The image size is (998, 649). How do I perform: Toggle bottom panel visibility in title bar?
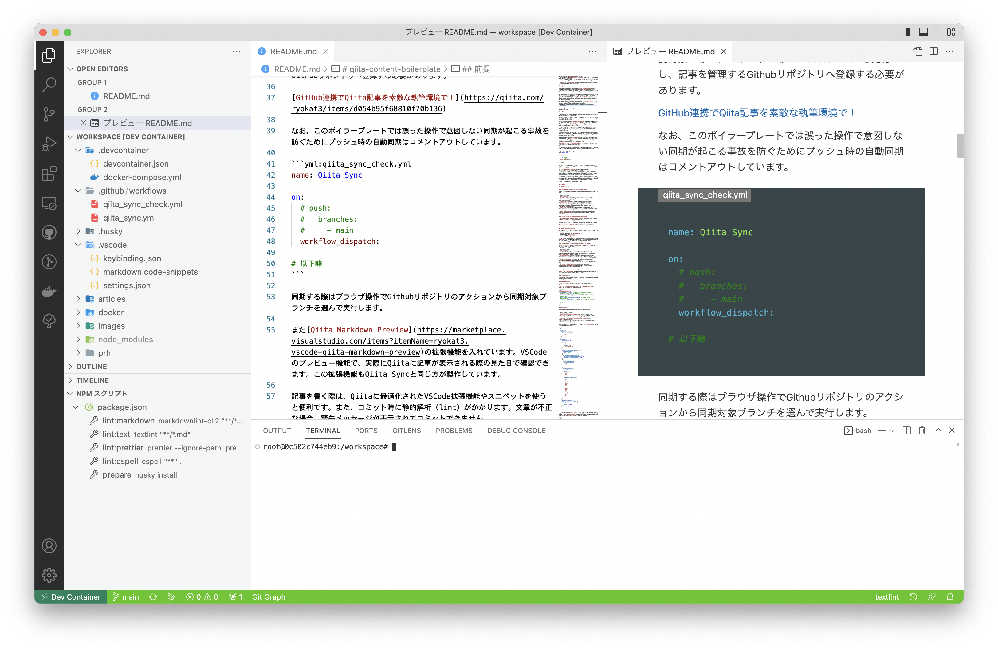pyautogui.click(x=923, y=32)
